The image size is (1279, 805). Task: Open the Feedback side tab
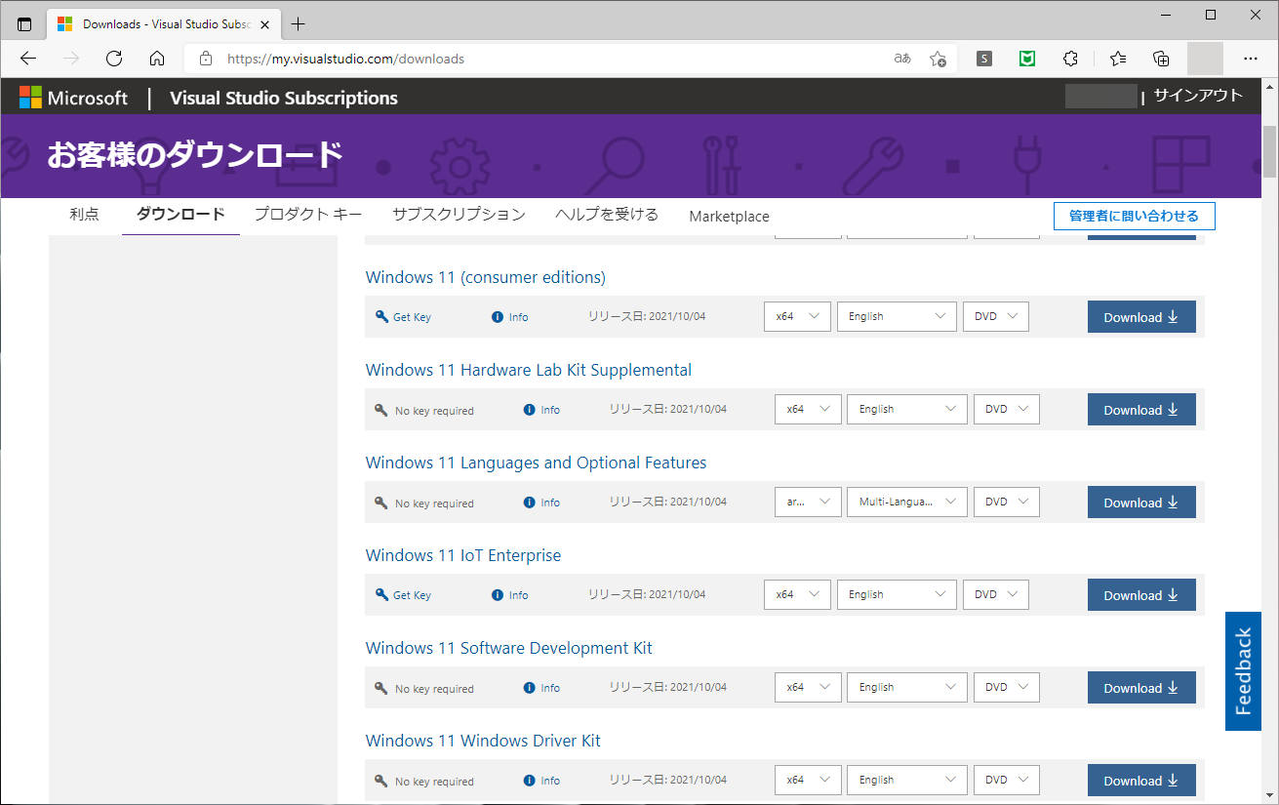click(x=1243, y=671)
